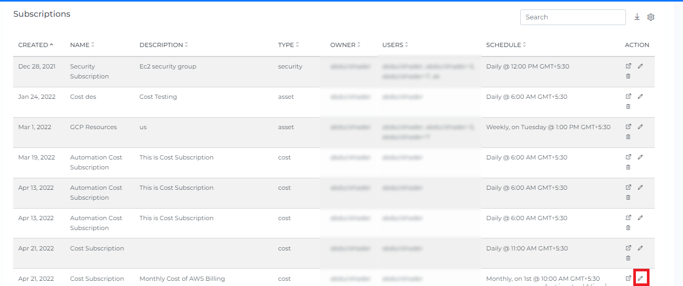Click the download icon beside the search box
The image size is (683, 286).
(637, 17)
